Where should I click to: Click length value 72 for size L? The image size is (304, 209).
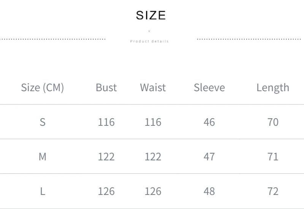pos(273,191)
